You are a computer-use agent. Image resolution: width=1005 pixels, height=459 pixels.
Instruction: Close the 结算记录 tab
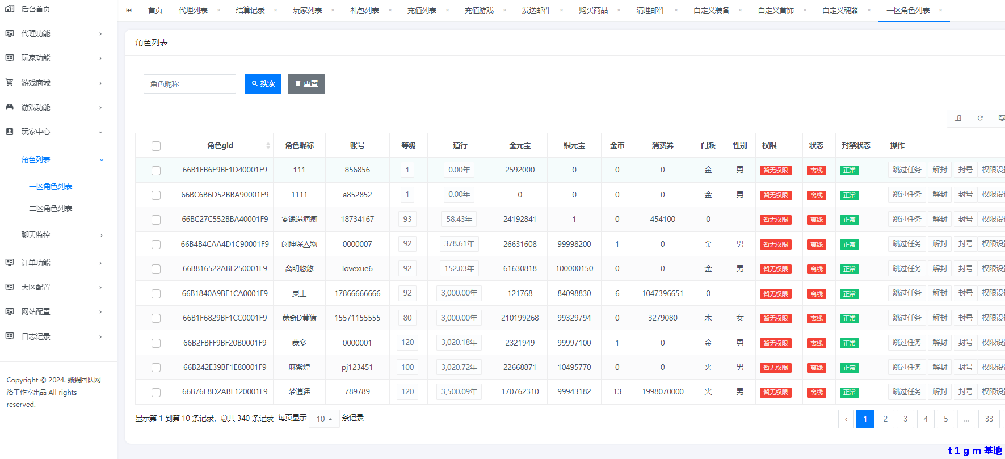[276, 10]
